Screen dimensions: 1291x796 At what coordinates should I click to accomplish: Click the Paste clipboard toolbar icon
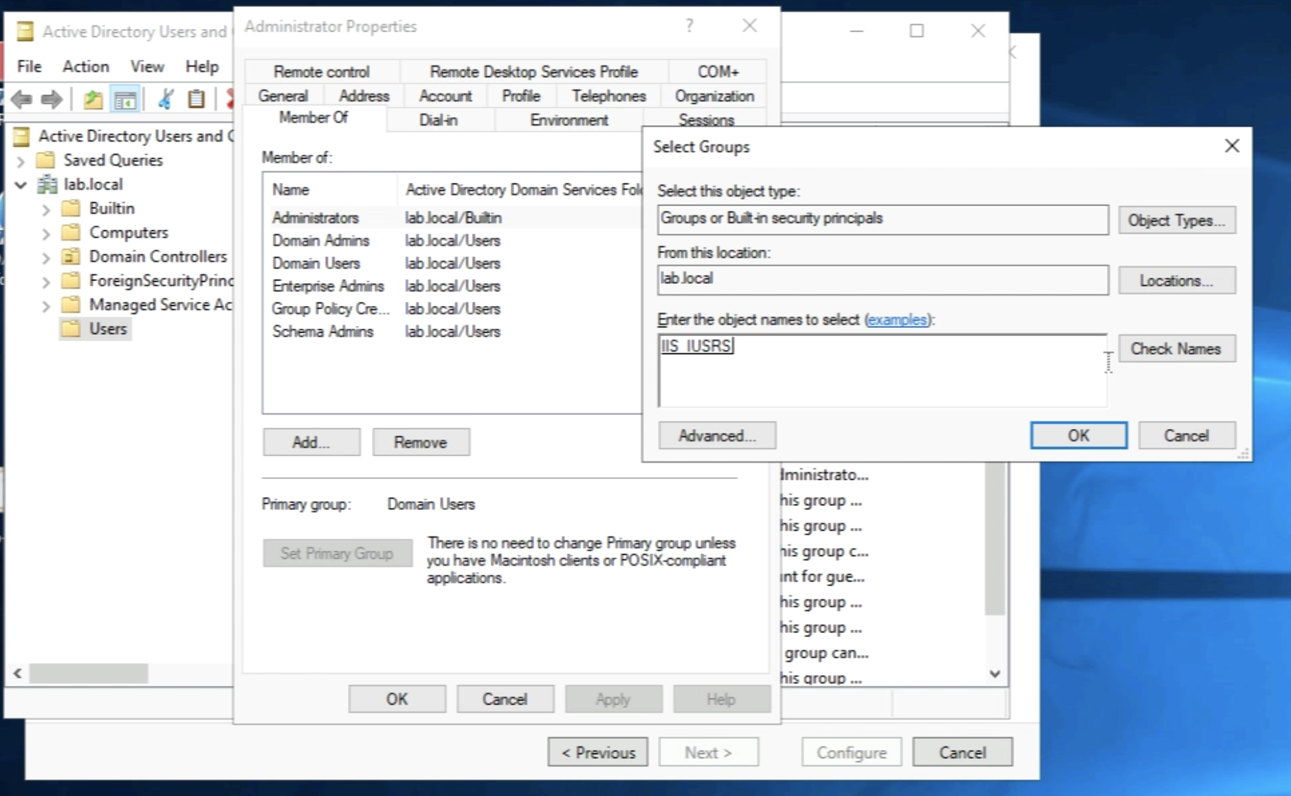click(x=196, y=100)
